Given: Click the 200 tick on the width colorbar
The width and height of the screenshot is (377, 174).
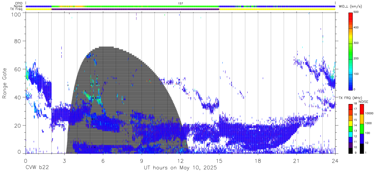Looking at the screenshot, I should point(356,58).
